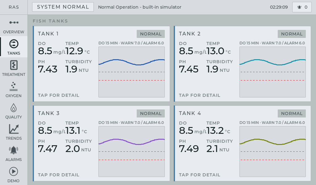
Task: Click the TANK 1 title
Action: click(48, 34)
